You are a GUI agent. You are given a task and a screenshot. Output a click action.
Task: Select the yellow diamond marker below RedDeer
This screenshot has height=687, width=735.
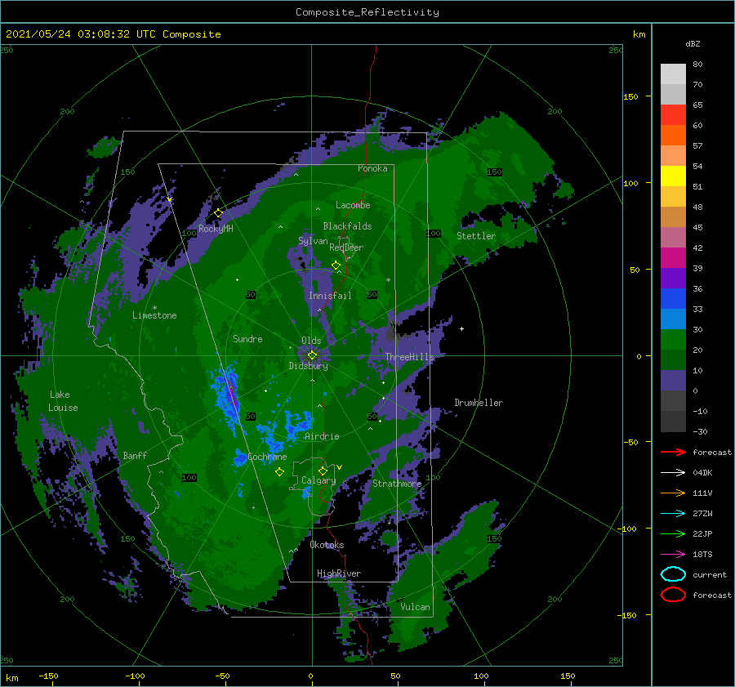(336, 265)
